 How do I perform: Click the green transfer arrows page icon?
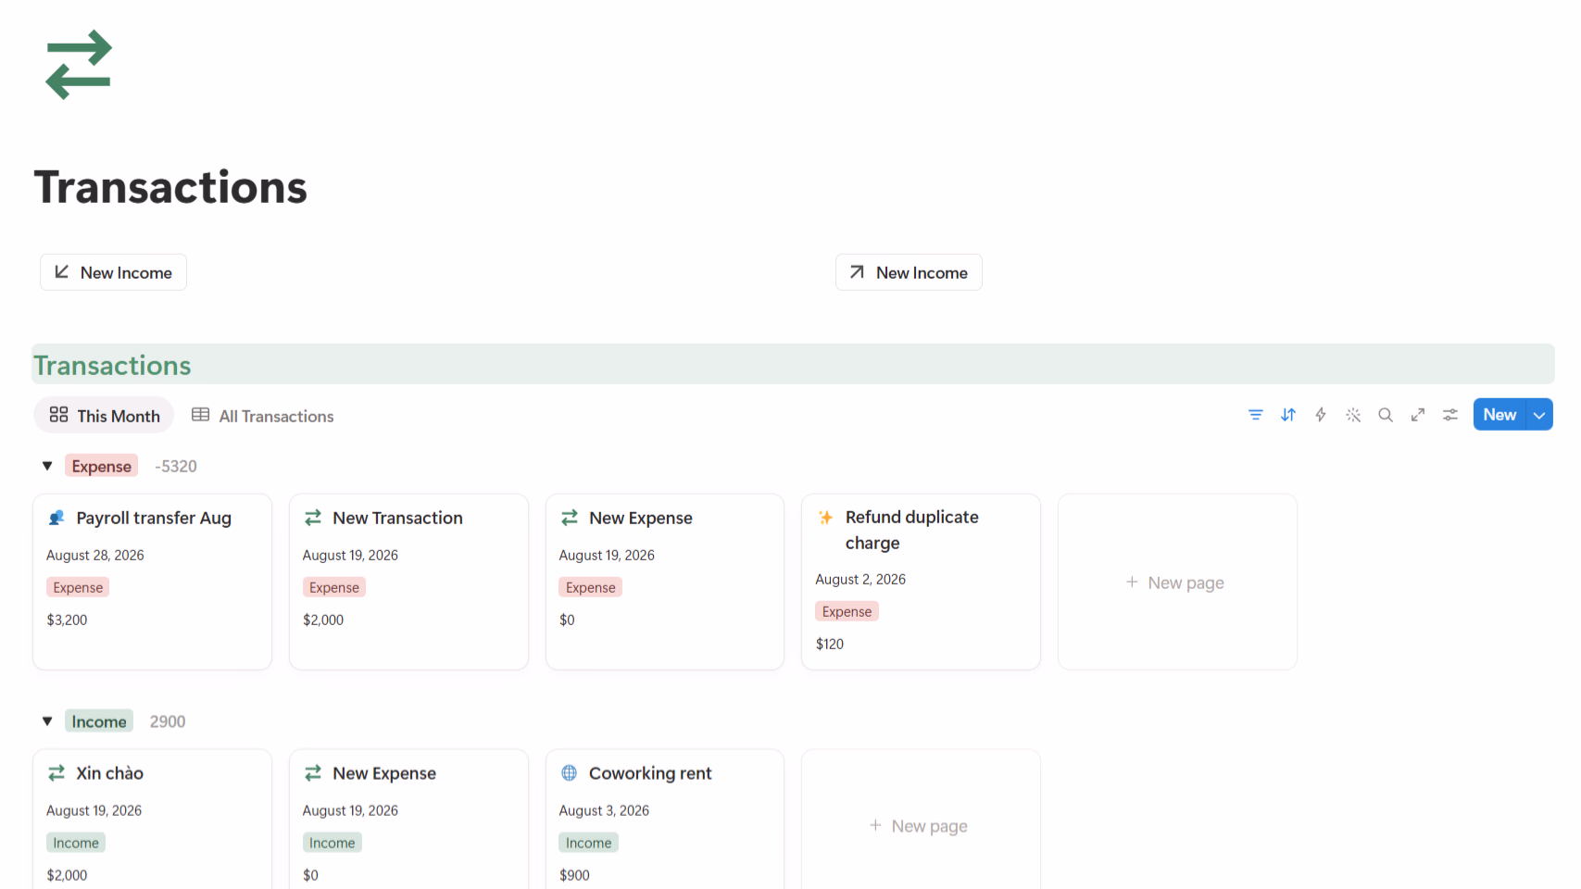pyautogui.click(x=79, y=65)
